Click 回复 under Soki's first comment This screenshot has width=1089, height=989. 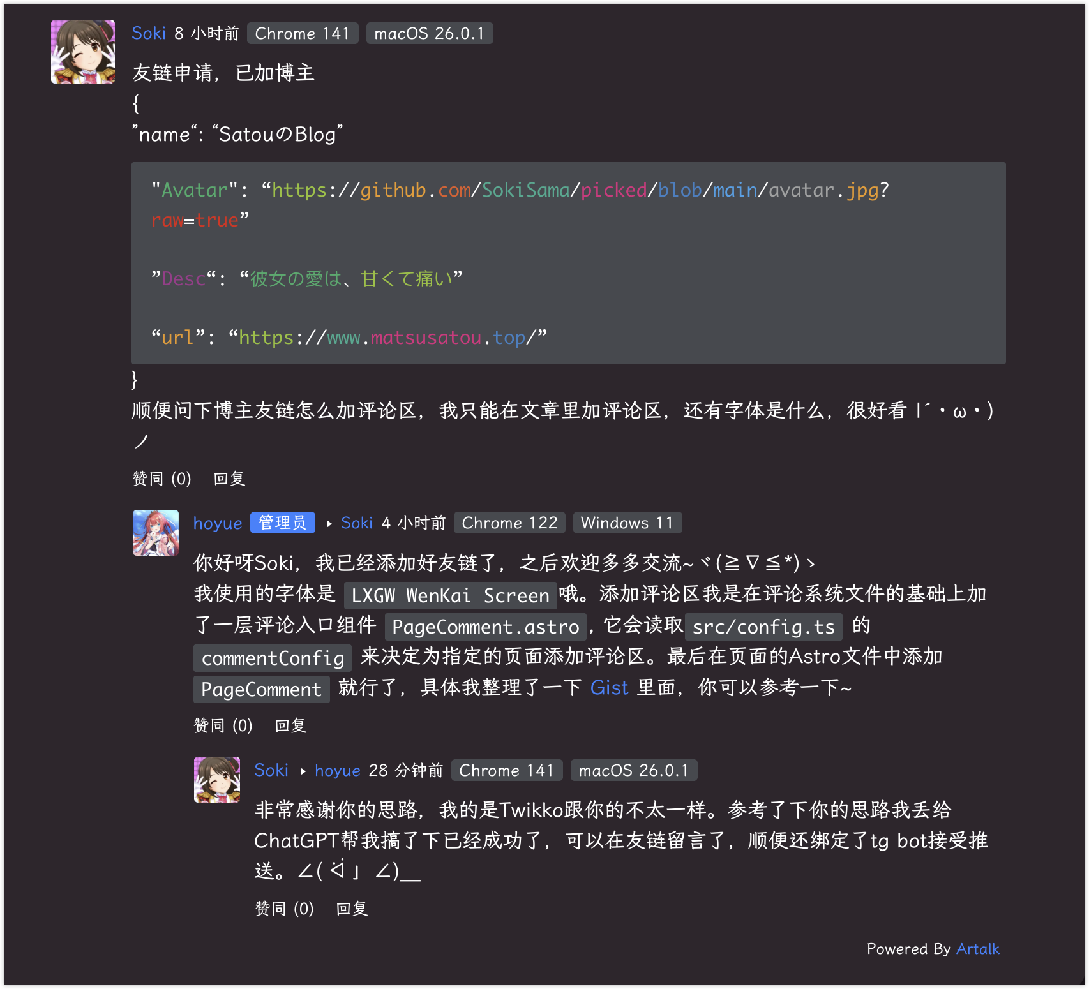229,479
